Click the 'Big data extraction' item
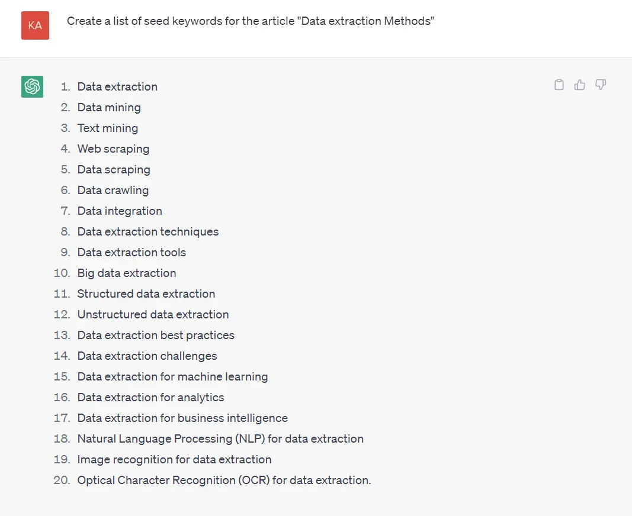This screenshot has width=632, height=516. tap(127, 273)
